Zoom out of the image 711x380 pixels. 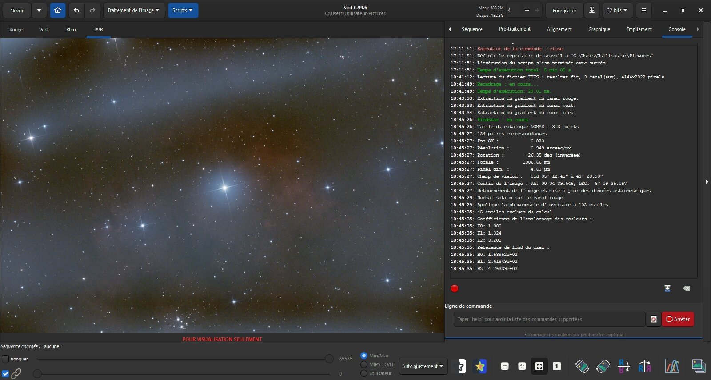tap(505, 366)
